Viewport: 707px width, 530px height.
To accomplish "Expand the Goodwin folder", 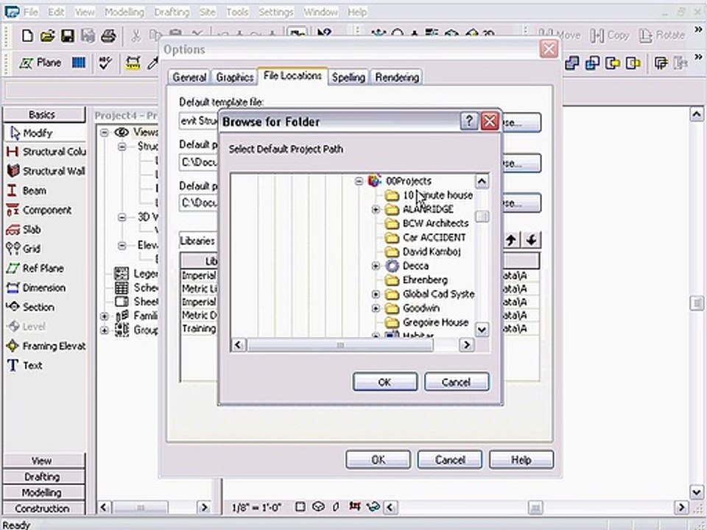I will [376, 308].
